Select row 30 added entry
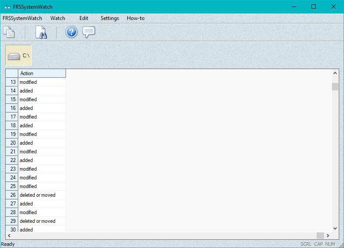This screenshot has height=248, width=344. tap(42, 229)
